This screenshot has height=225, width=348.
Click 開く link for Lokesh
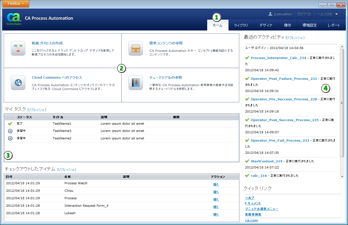[x=216, y=214]
